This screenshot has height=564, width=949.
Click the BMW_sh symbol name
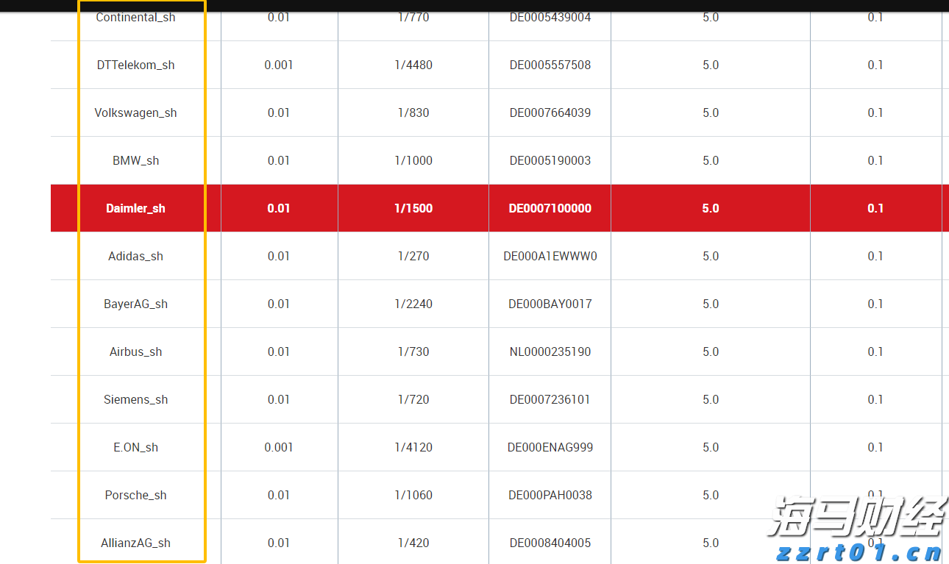(x=135, y=160)
